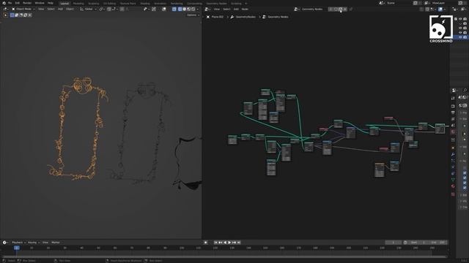Open the Keying dropdown in timeline
This screenshot has width=469, height=263.
(x=34, y=243)
